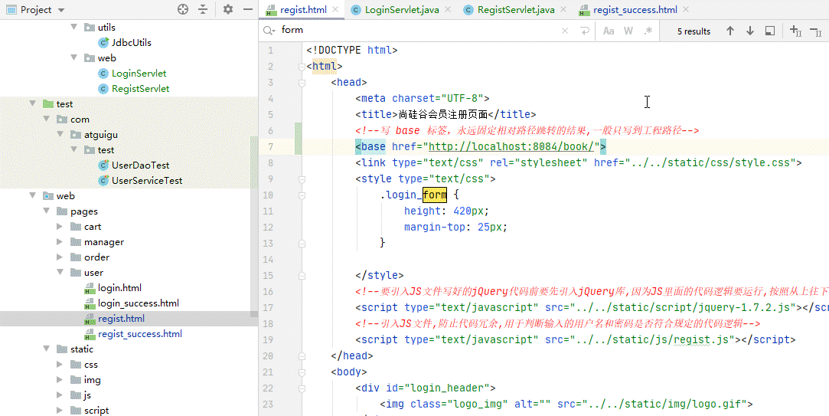Show search results in Find window
This screenshot has width=829, height=416.
pos(770,31)
